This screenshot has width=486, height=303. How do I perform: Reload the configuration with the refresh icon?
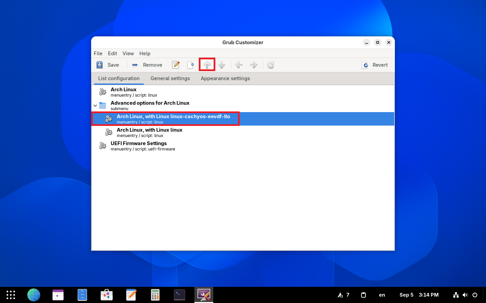click(271, 65)
